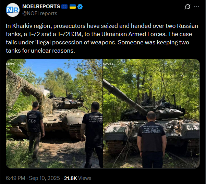The width and height of the screenshot is (206, 184).
Task: Open the three-dot more options menu
Action: pyautogui.click(x=196, y=7)
